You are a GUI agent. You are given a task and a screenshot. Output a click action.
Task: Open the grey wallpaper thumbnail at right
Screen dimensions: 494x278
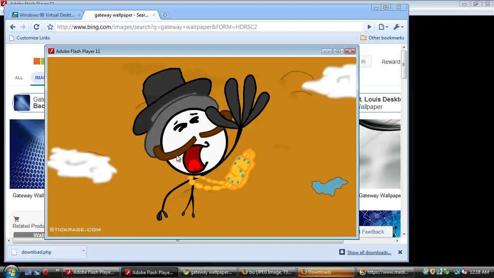click(x=380, y=154)
